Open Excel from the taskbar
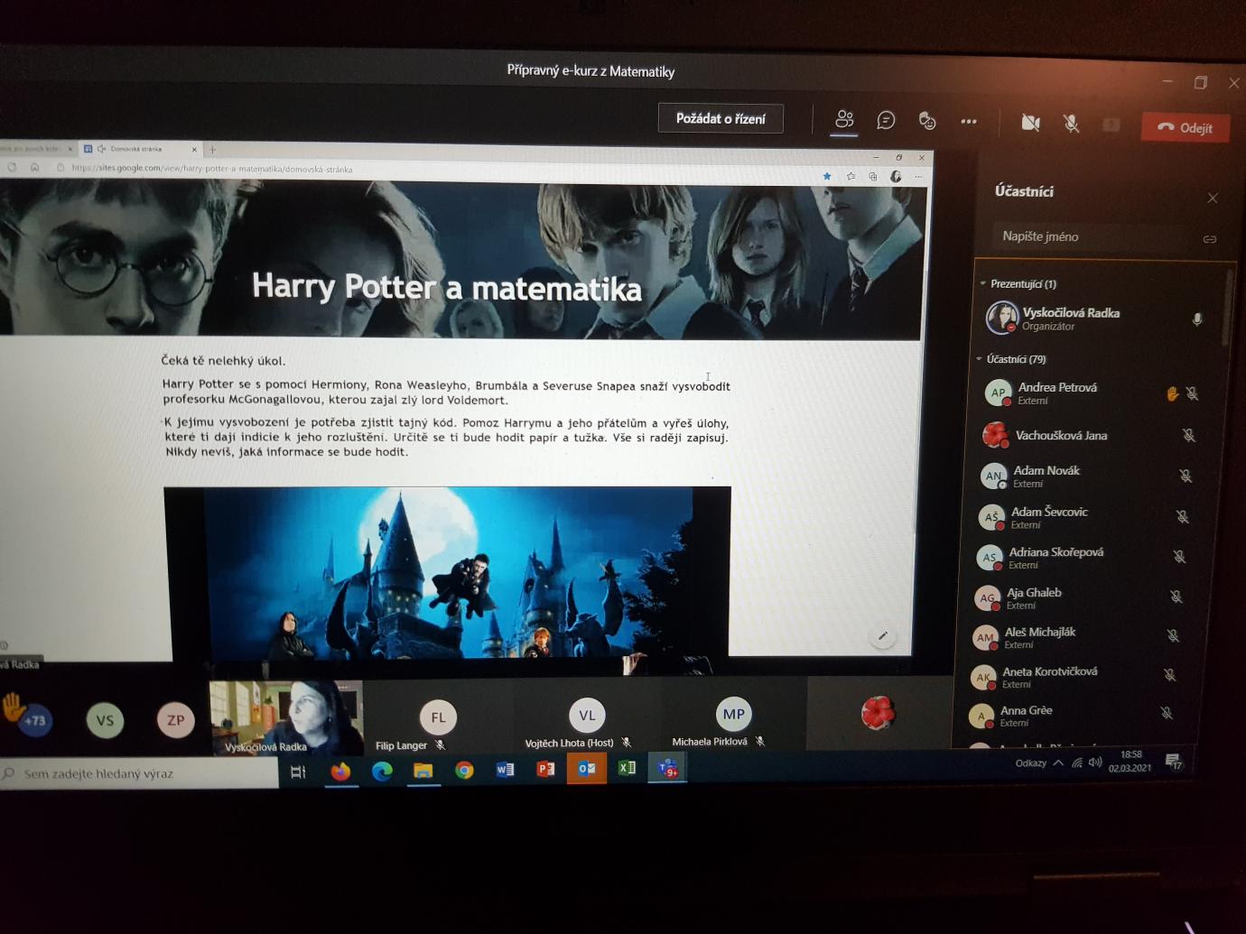The width and height of the screenshot is (1246, 934). click(x=627, y=768)
